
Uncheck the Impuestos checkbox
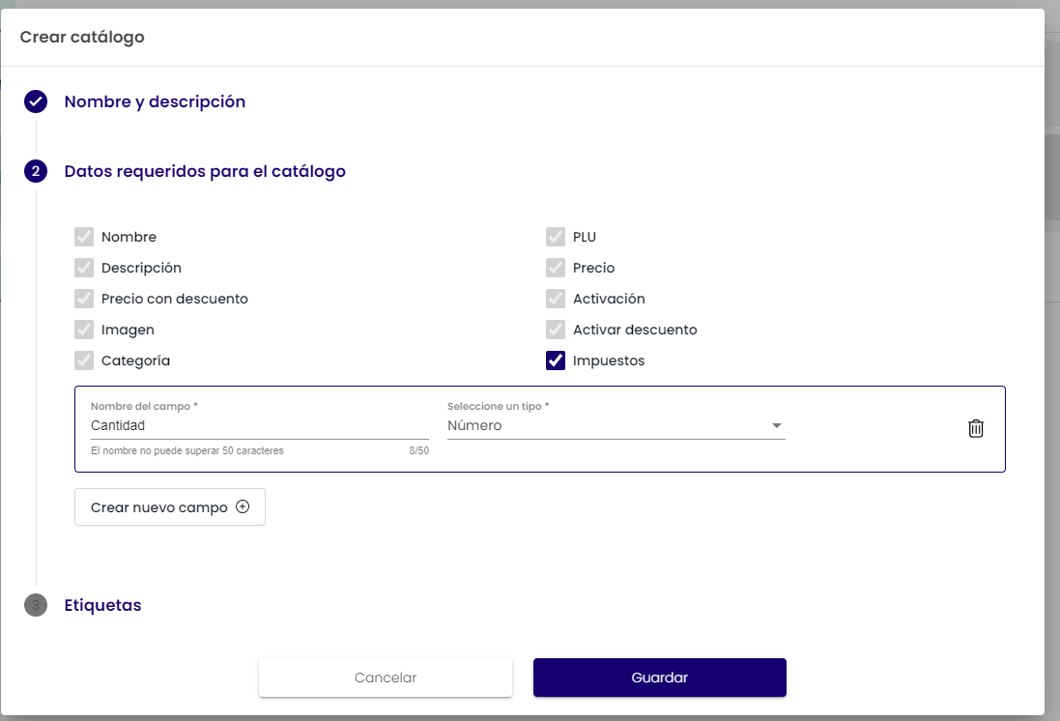pos(556,360)
